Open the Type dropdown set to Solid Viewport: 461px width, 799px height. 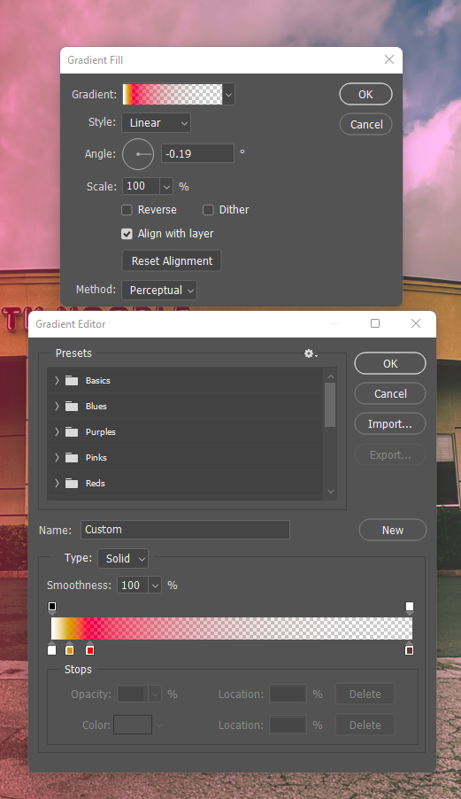pyautogui.click(x=123, y=558)
